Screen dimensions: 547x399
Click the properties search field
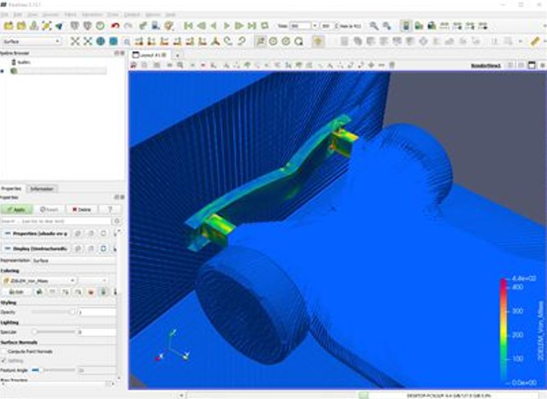coord(56,221)
